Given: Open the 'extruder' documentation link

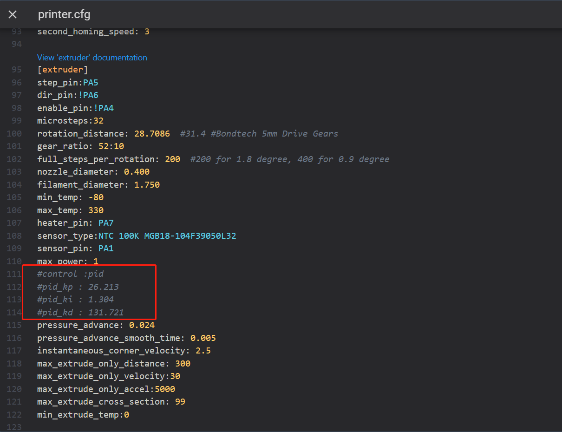Looking at the screenshot, I should [92, 58].
